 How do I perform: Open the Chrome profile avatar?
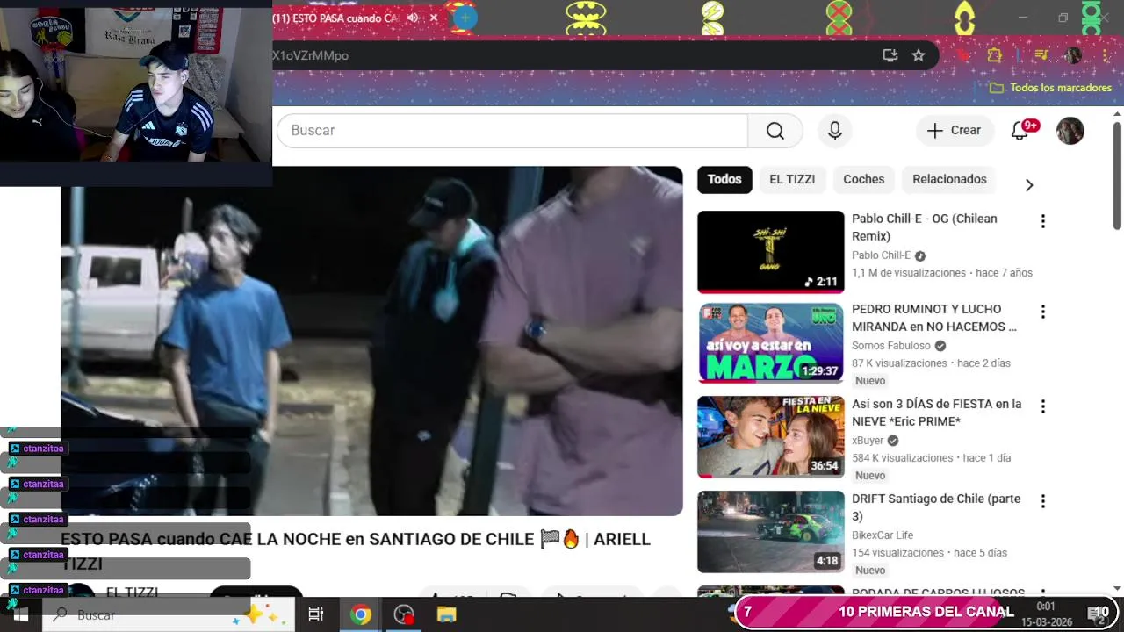(1073, 55)
